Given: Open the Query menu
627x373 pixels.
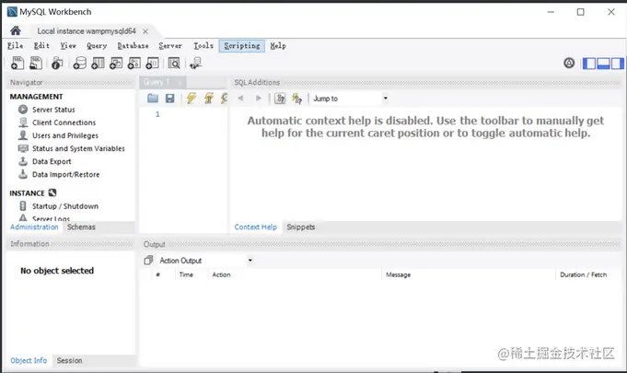Looking at the screenshot, I should [x=97, y=45].
